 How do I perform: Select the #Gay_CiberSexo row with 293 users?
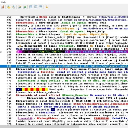coord(64,49)
